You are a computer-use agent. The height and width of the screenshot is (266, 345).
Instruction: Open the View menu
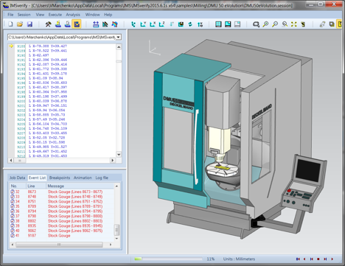(40, 15)
